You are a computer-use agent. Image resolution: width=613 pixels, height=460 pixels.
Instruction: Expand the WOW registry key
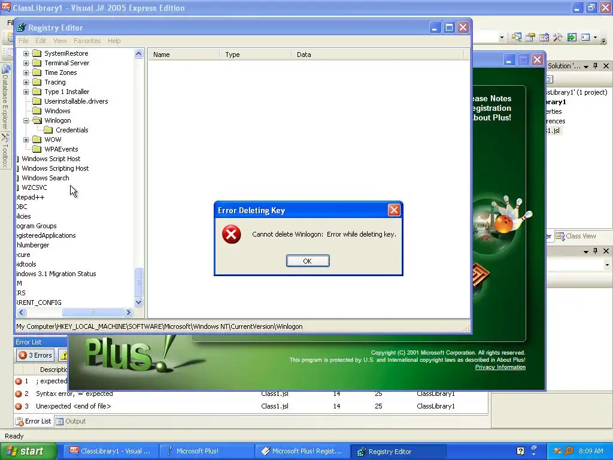(x=26, y=140)
